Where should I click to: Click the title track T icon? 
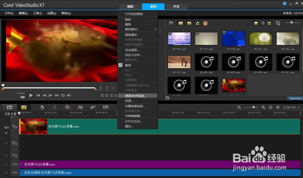[x=15, y=155]
